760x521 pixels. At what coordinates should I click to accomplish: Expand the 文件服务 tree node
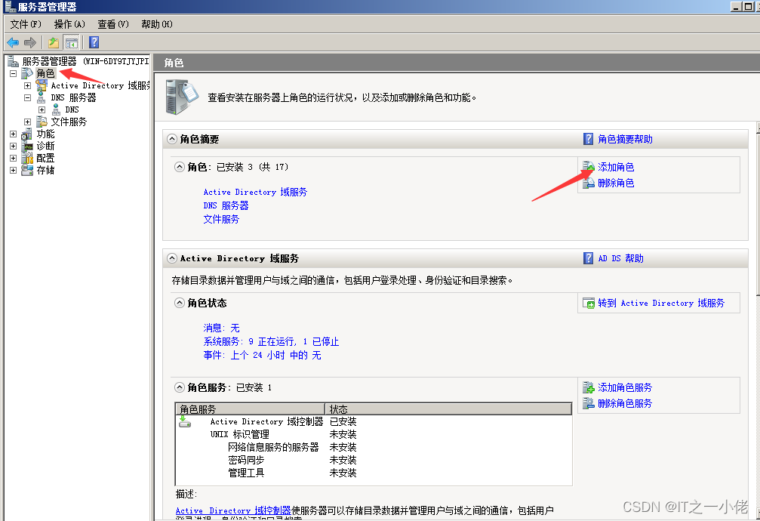28,122
